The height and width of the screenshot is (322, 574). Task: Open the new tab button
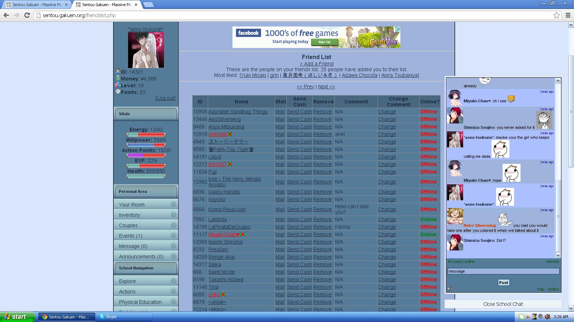149,5
